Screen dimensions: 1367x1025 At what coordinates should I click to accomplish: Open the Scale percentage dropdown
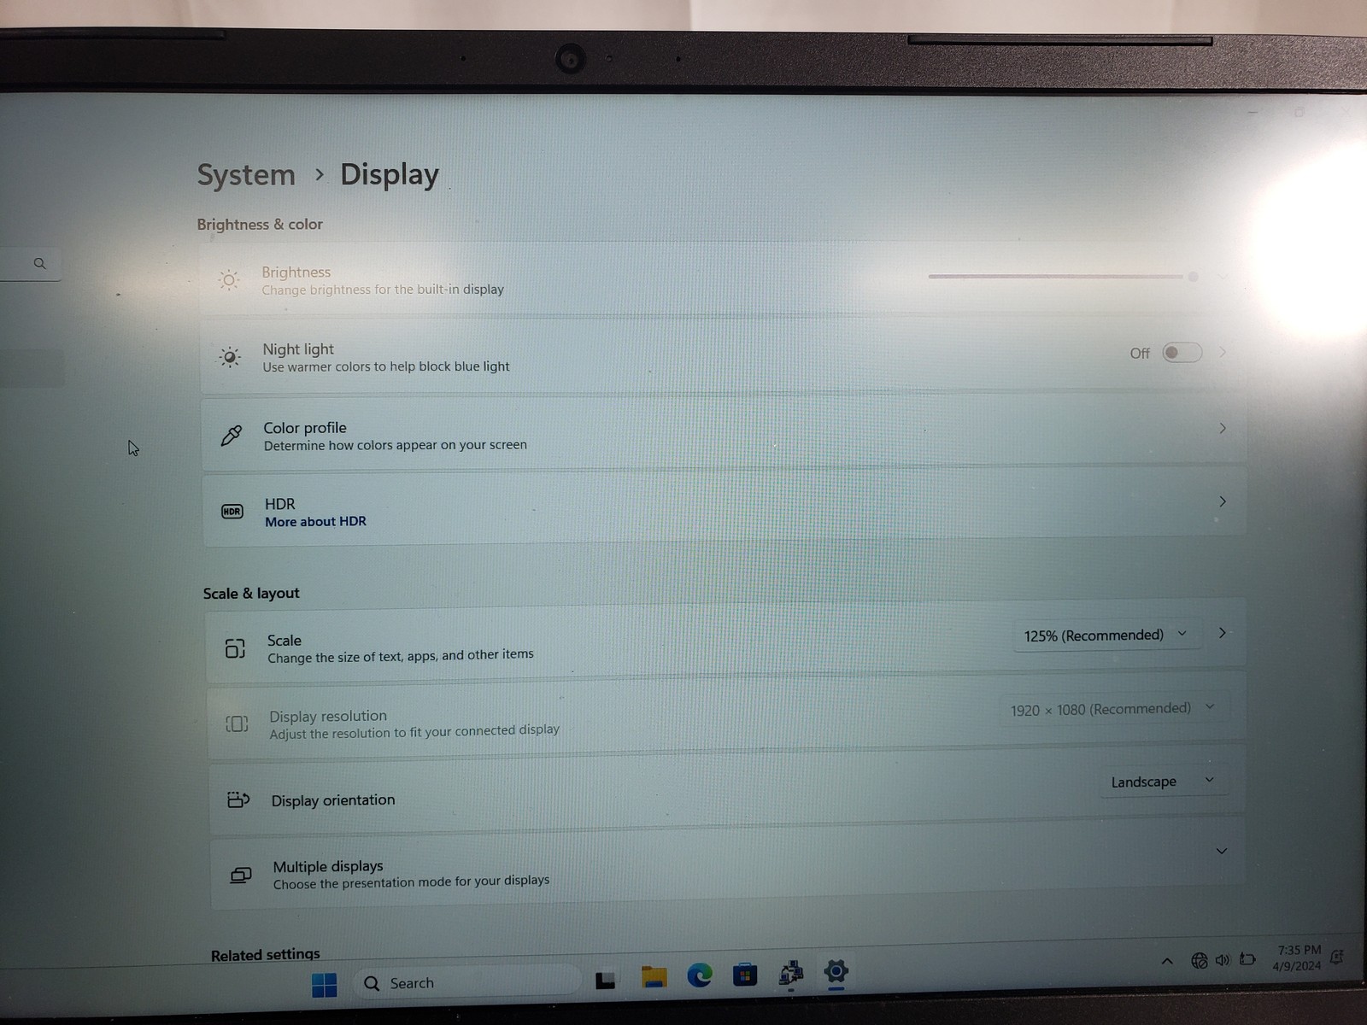click(x=1106, y=635)
